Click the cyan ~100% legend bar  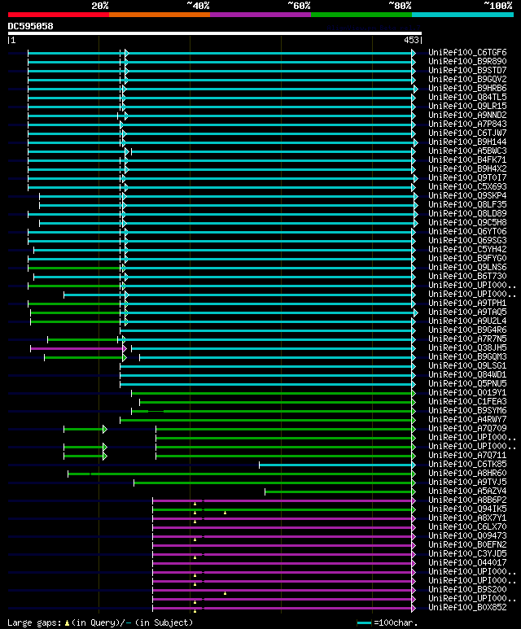coord(463,15)
